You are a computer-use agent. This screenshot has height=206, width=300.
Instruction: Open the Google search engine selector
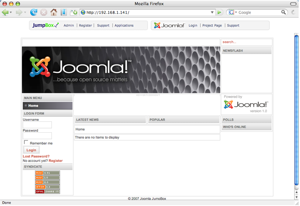click(232, 12)
